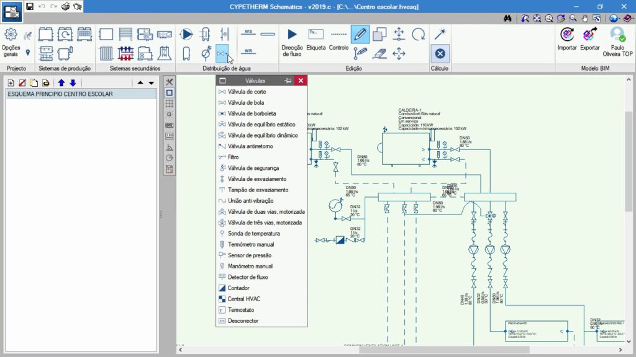Viewport: 636px width, 357px height.
Task: Select ESQUEMA PRINCIPIO CENTRO ESCOLAR item
Action: tap(60, 94)
